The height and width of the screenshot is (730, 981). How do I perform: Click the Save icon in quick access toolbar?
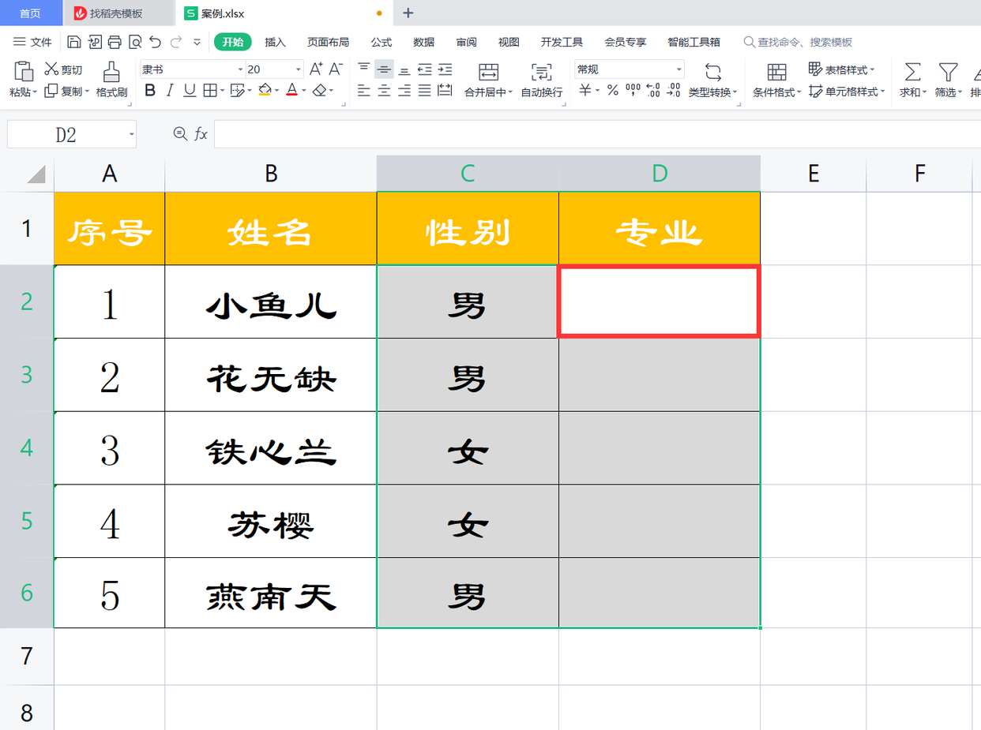(x=74, y=42)
